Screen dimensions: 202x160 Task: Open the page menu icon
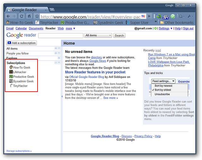tap(182, 16)
